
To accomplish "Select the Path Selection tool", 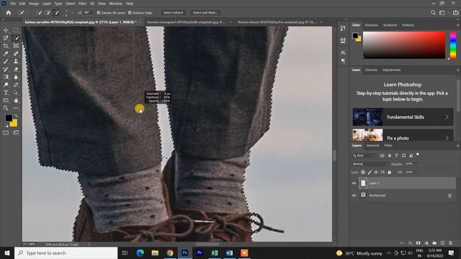I will (16, 93).
